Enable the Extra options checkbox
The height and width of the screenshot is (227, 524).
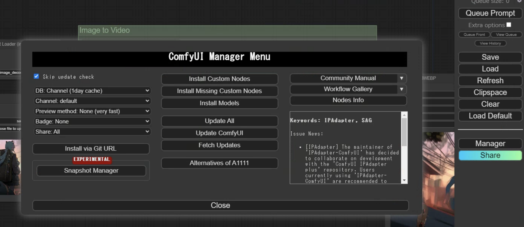pos(509,25)
